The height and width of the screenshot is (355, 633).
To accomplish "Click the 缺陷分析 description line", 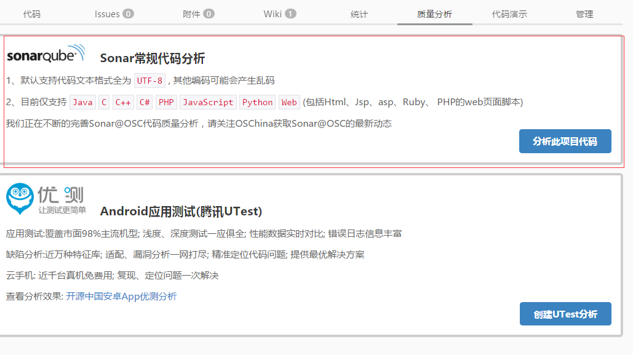I will pos(185,255).
